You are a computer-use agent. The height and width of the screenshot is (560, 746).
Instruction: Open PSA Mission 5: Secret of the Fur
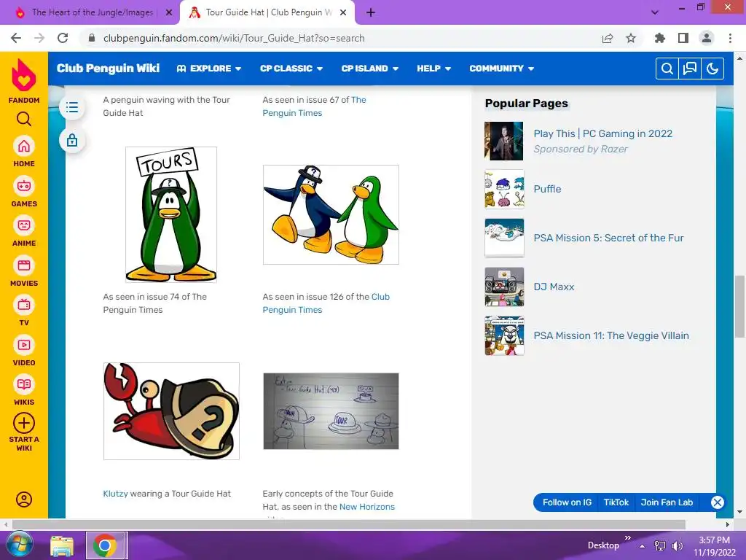[608, 238]
